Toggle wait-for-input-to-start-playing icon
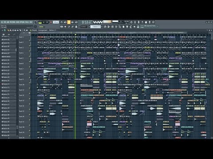This screenshot has width=213, height=159. click(65, 22)
